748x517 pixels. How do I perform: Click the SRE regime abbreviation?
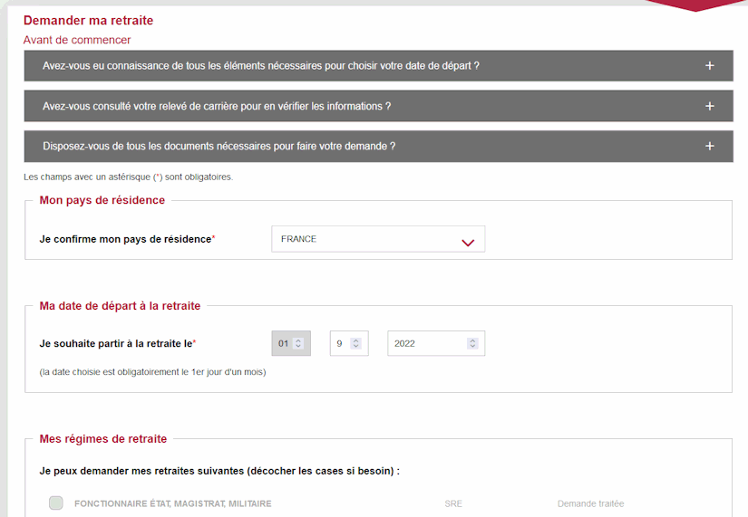tap(453, 503)
